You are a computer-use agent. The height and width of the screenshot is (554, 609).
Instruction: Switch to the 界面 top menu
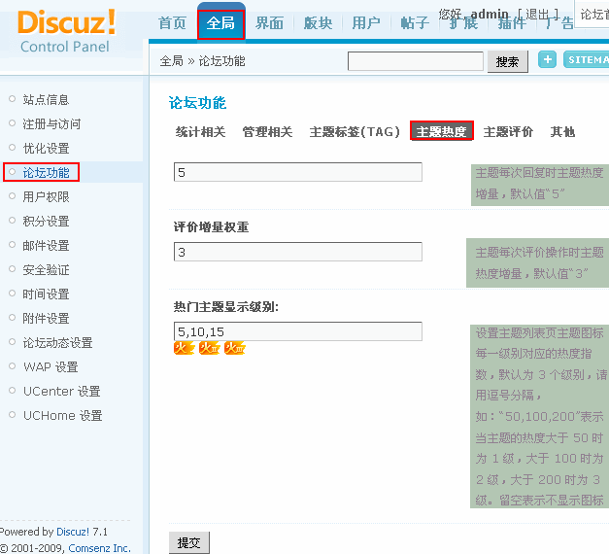click(x=269, y=23)
